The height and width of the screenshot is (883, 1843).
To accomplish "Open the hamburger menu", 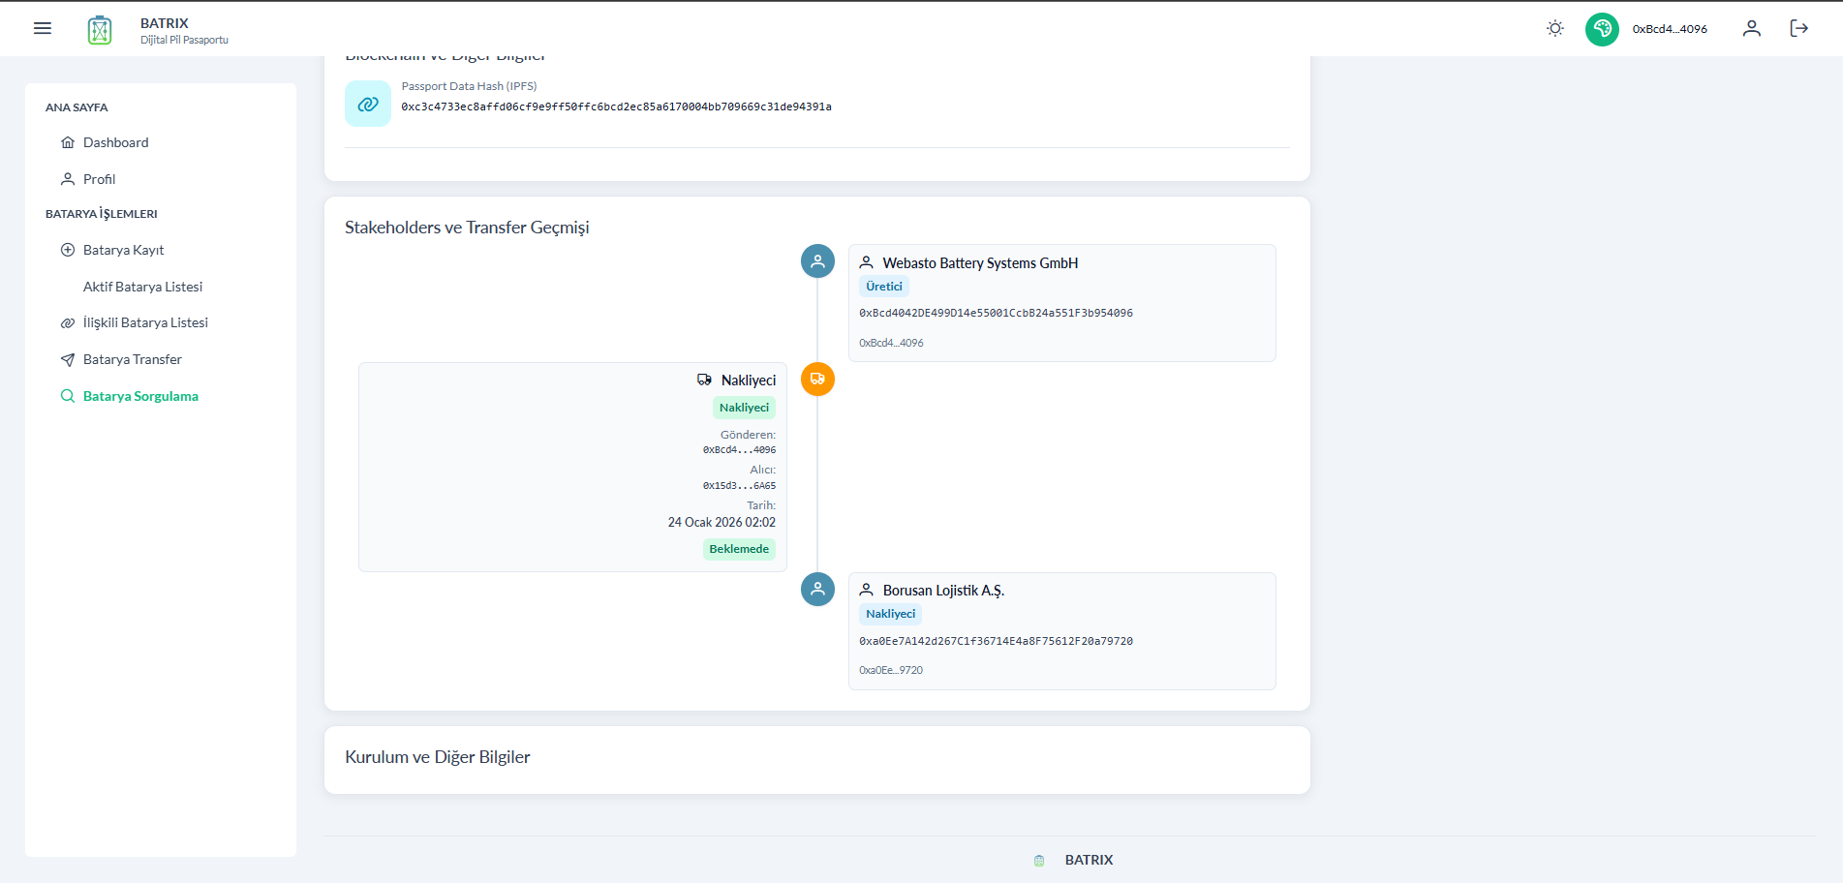I will coord(43,28).
